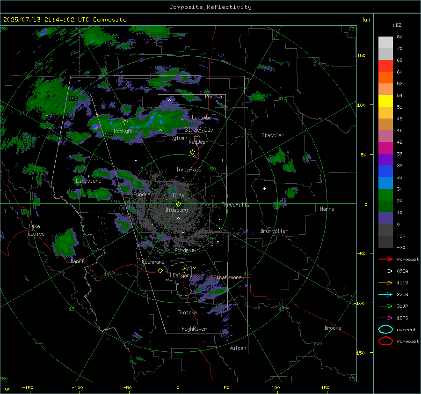Click the Stettler town label
Viewport: 421px width, 394px height.
point(273,135)
